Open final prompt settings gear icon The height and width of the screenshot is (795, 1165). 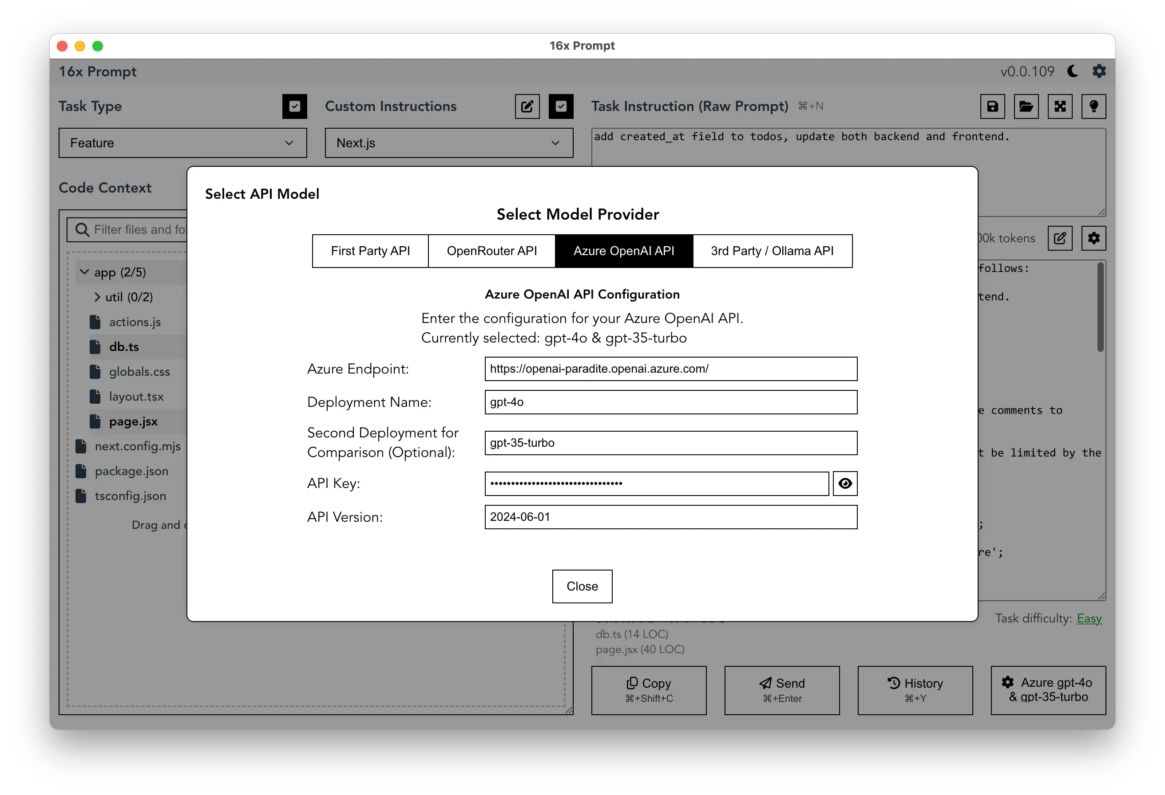click(1094, 238)
